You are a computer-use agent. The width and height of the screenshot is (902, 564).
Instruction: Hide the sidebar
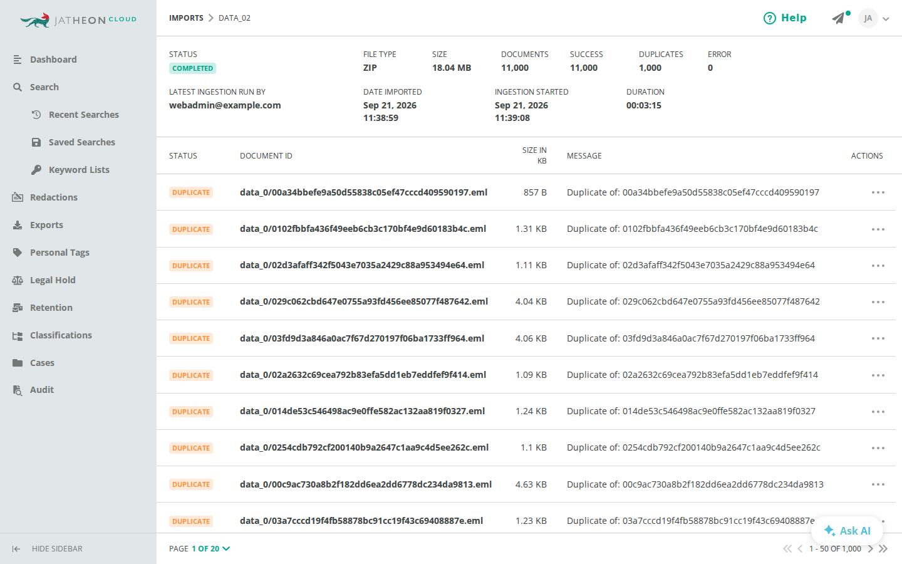[48, 549]
